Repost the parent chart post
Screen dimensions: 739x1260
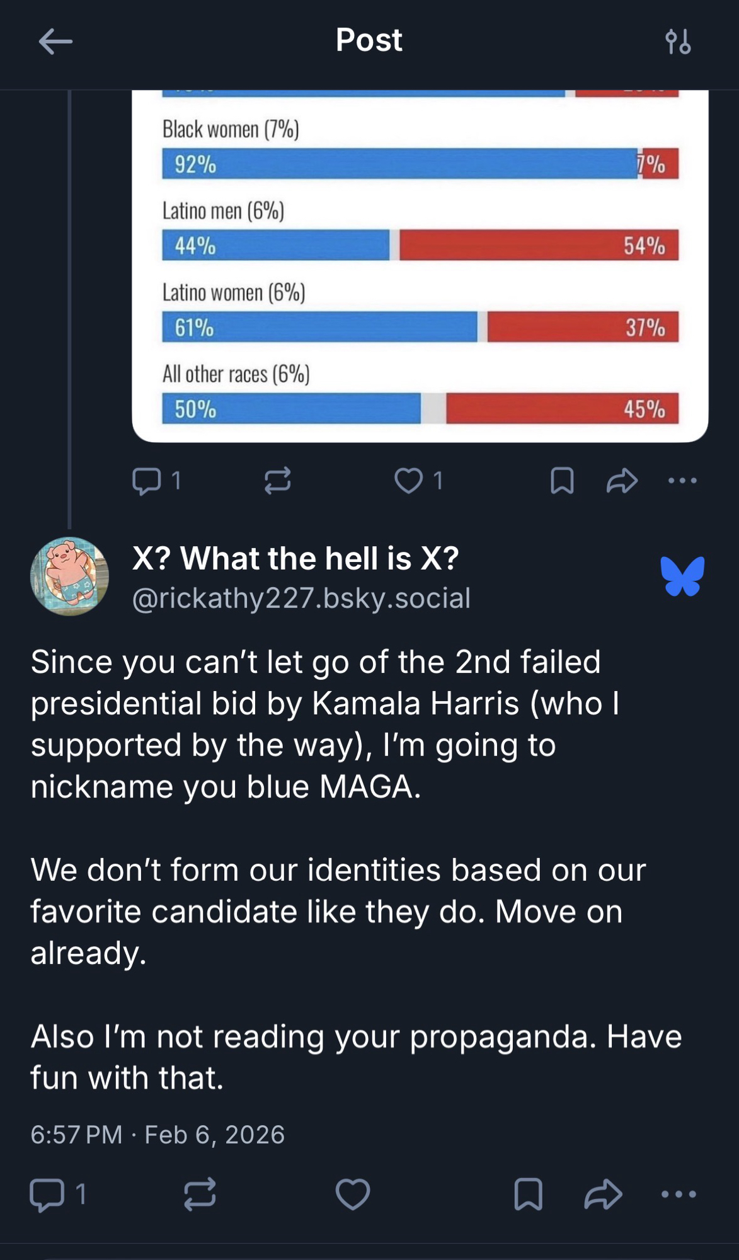click(x=277, y=481)
